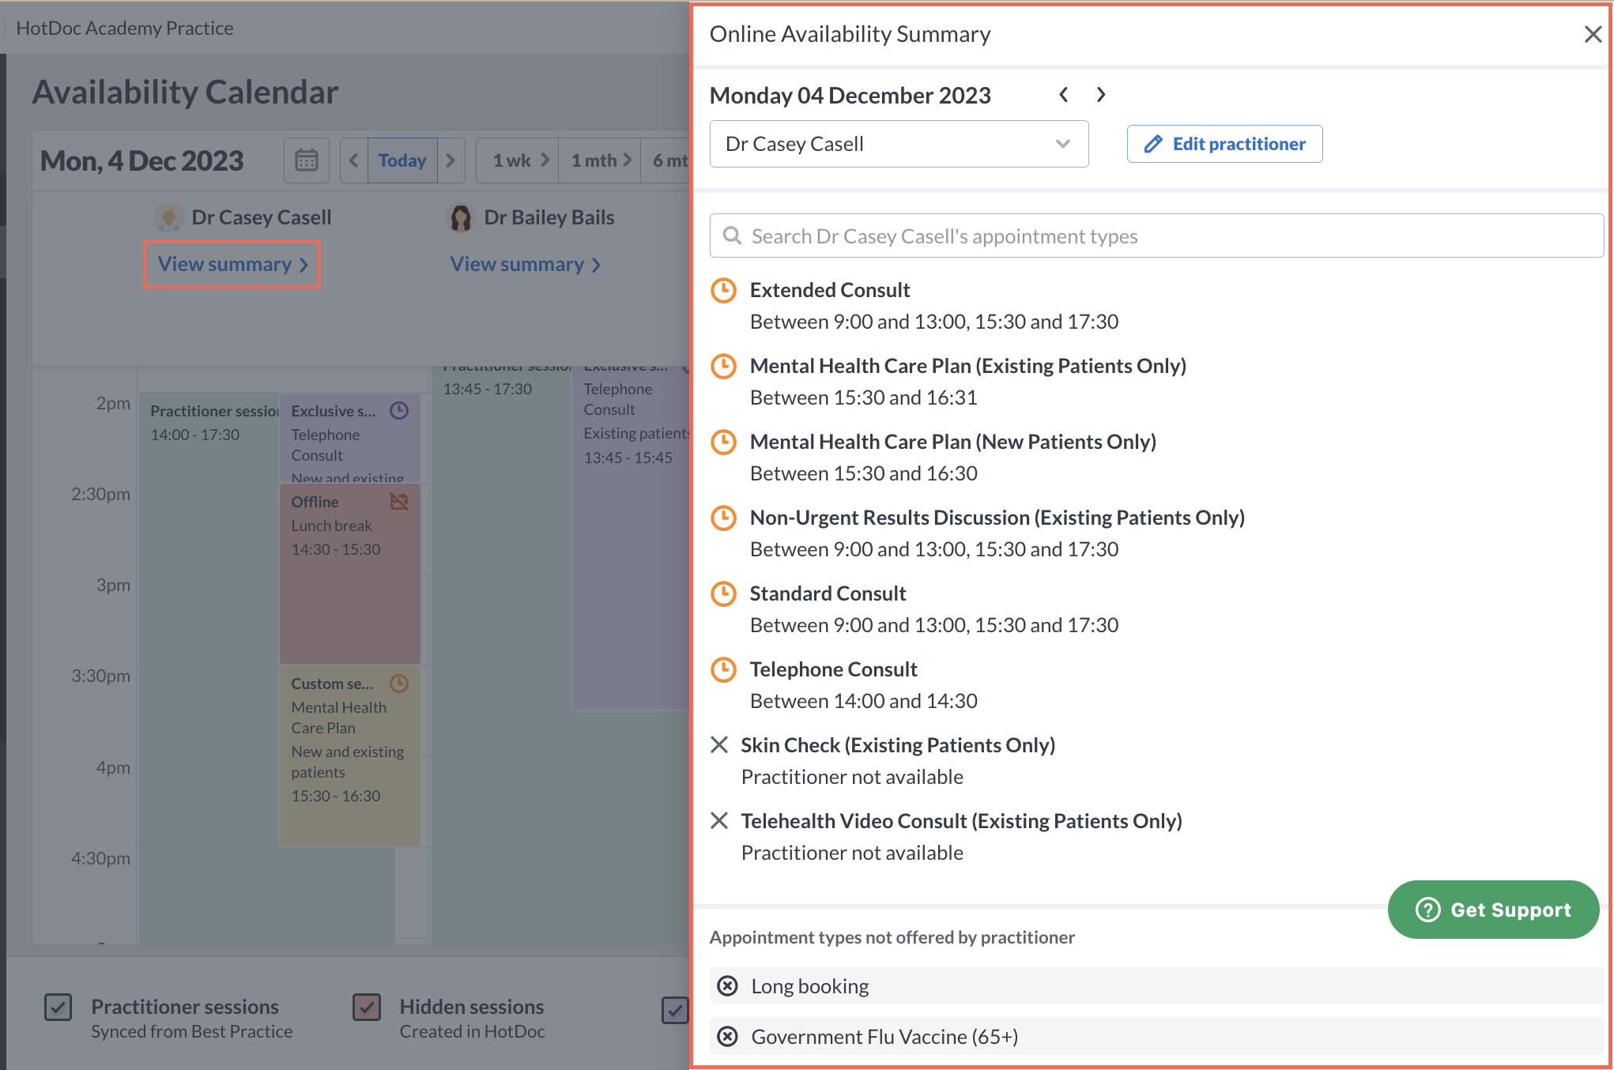Click Dr Bailey Bails avatar
1614x1070 pixels.
tap(461, 217)
